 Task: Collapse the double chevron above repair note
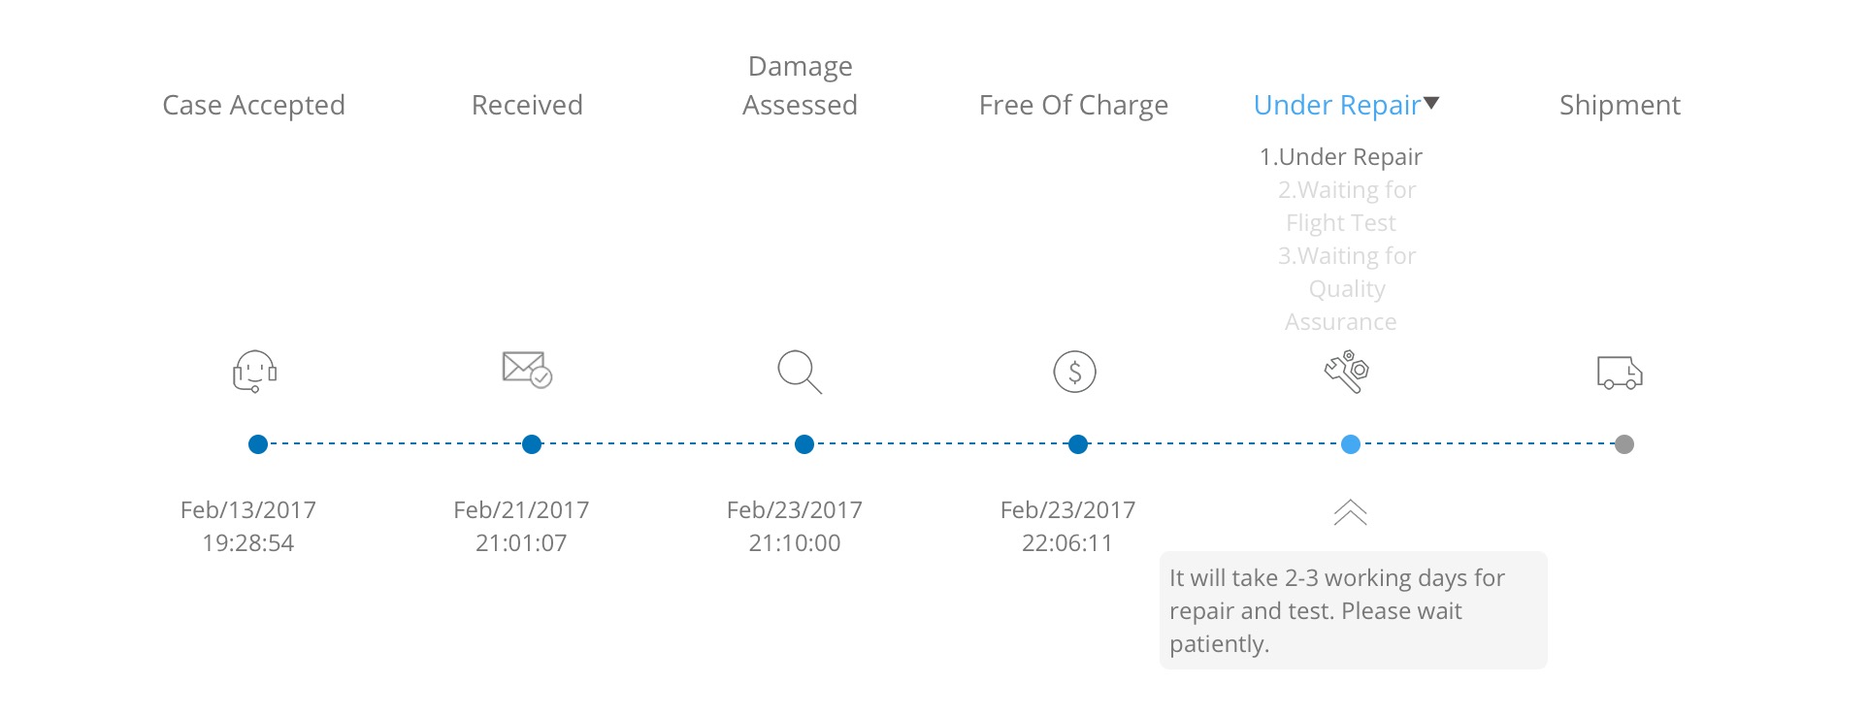1350,512
